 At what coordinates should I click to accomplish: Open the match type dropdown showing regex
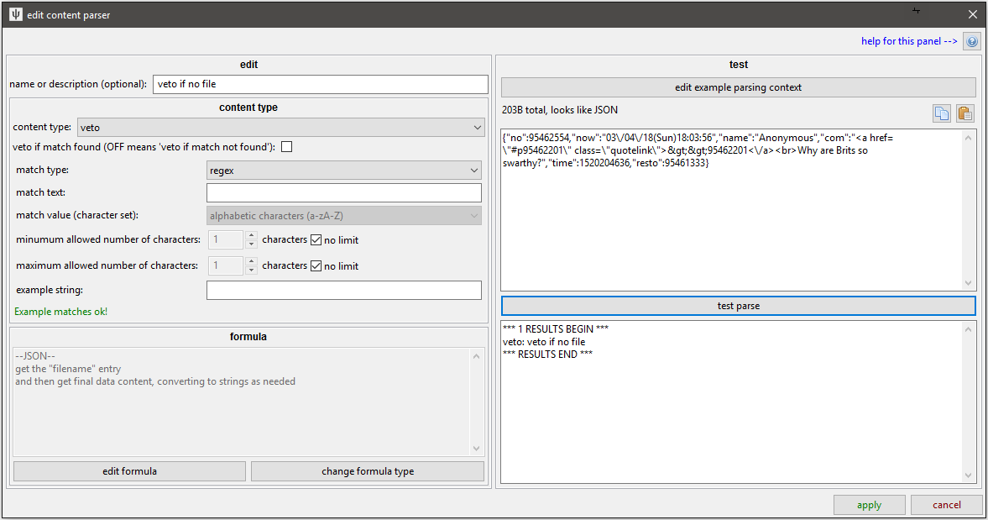(344, 171)
